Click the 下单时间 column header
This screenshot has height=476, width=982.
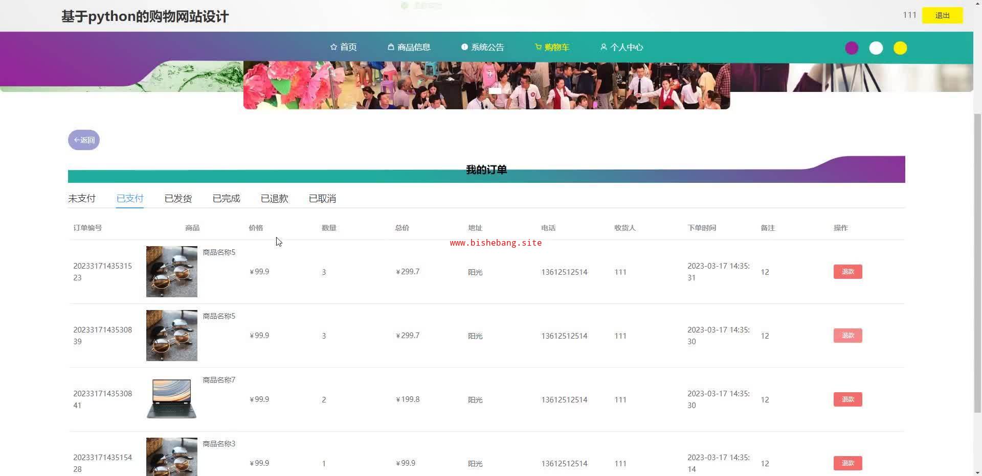pos(702,228)
